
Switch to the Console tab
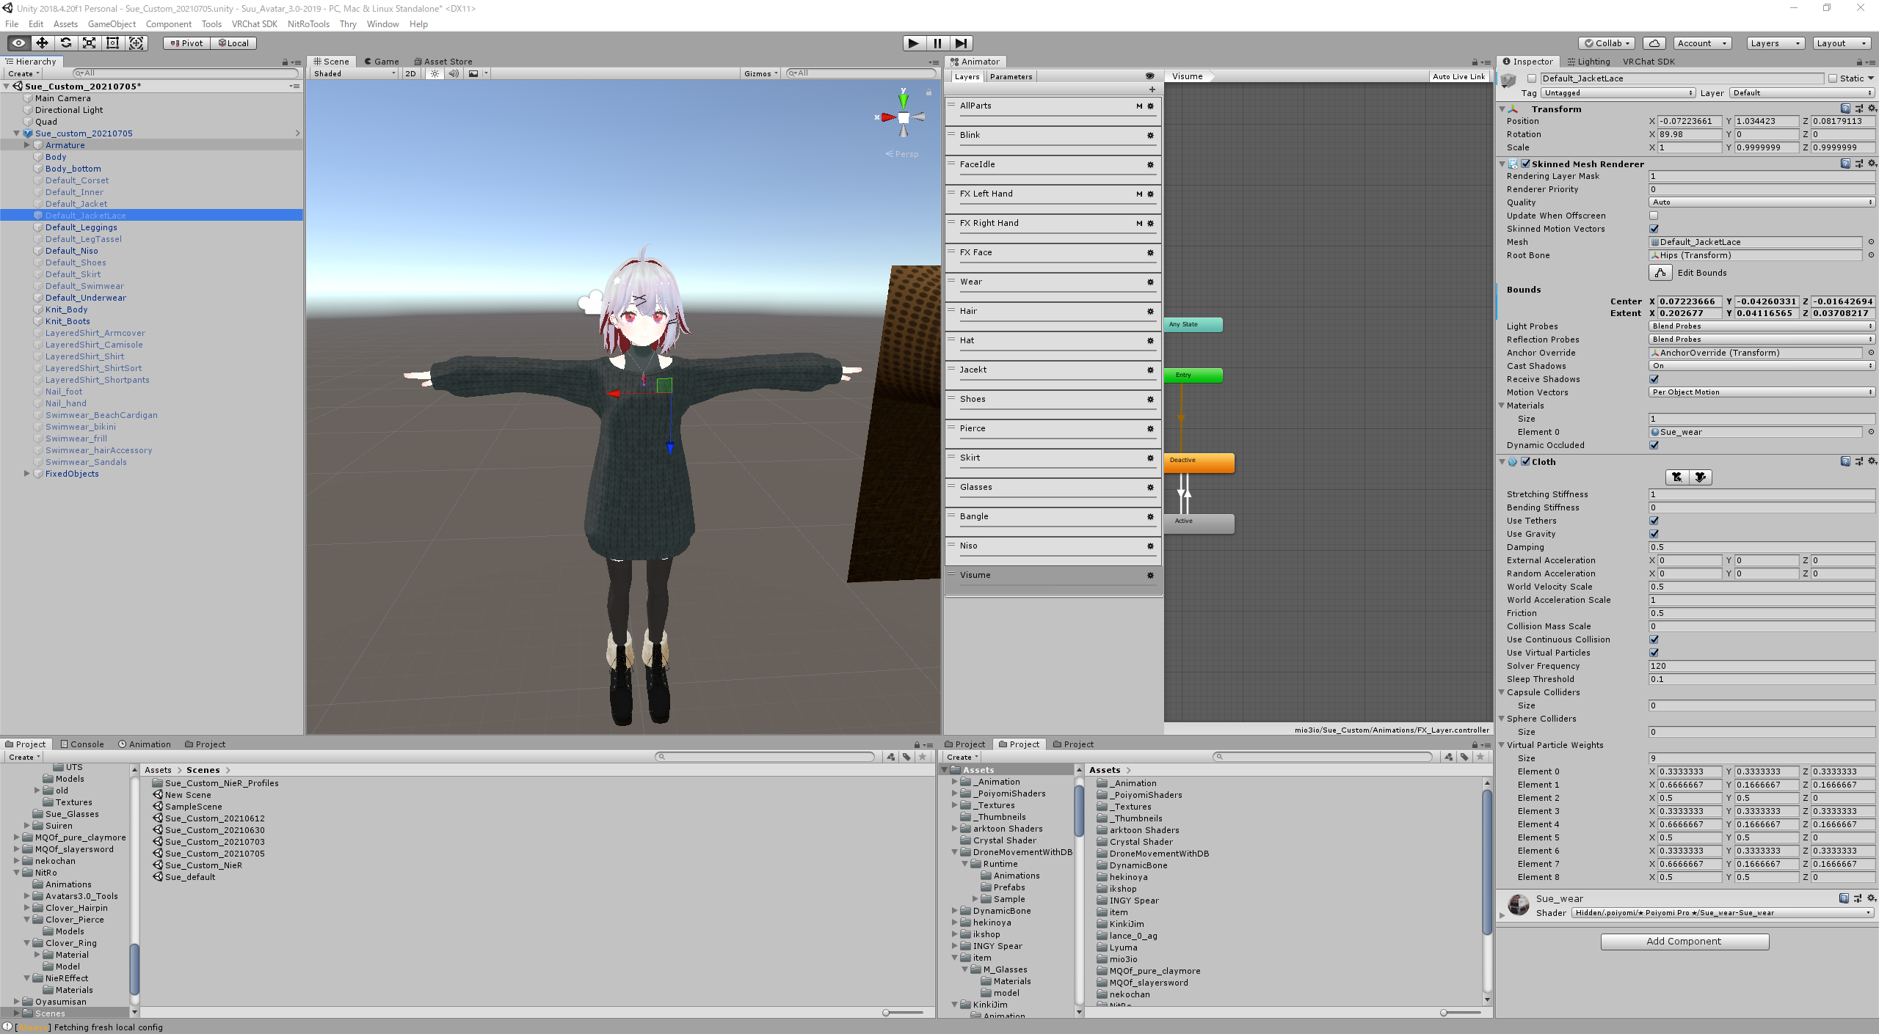click(82, 744)
